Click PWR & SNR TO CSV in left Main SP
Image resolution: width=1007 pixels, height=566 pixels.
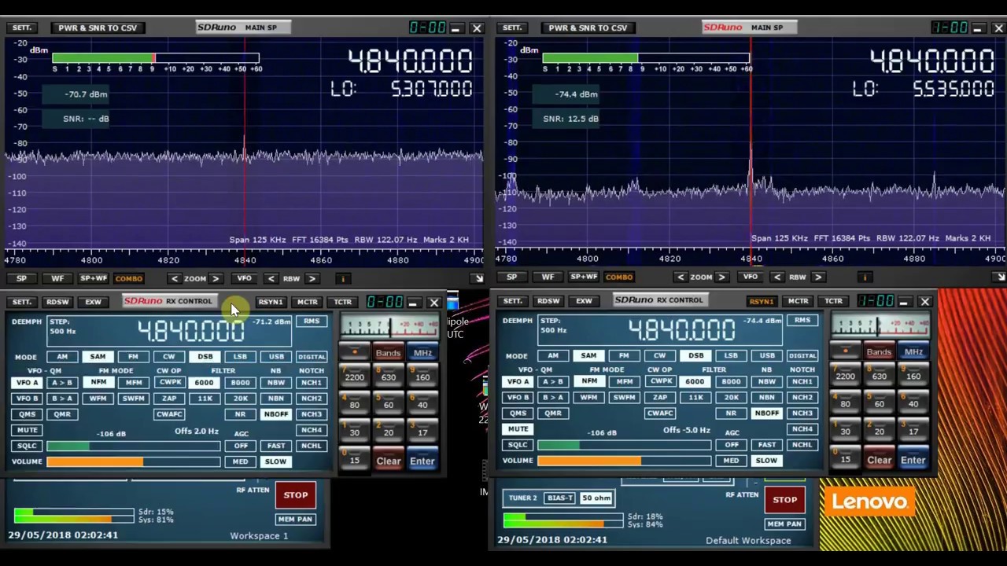tap(98, 28)
